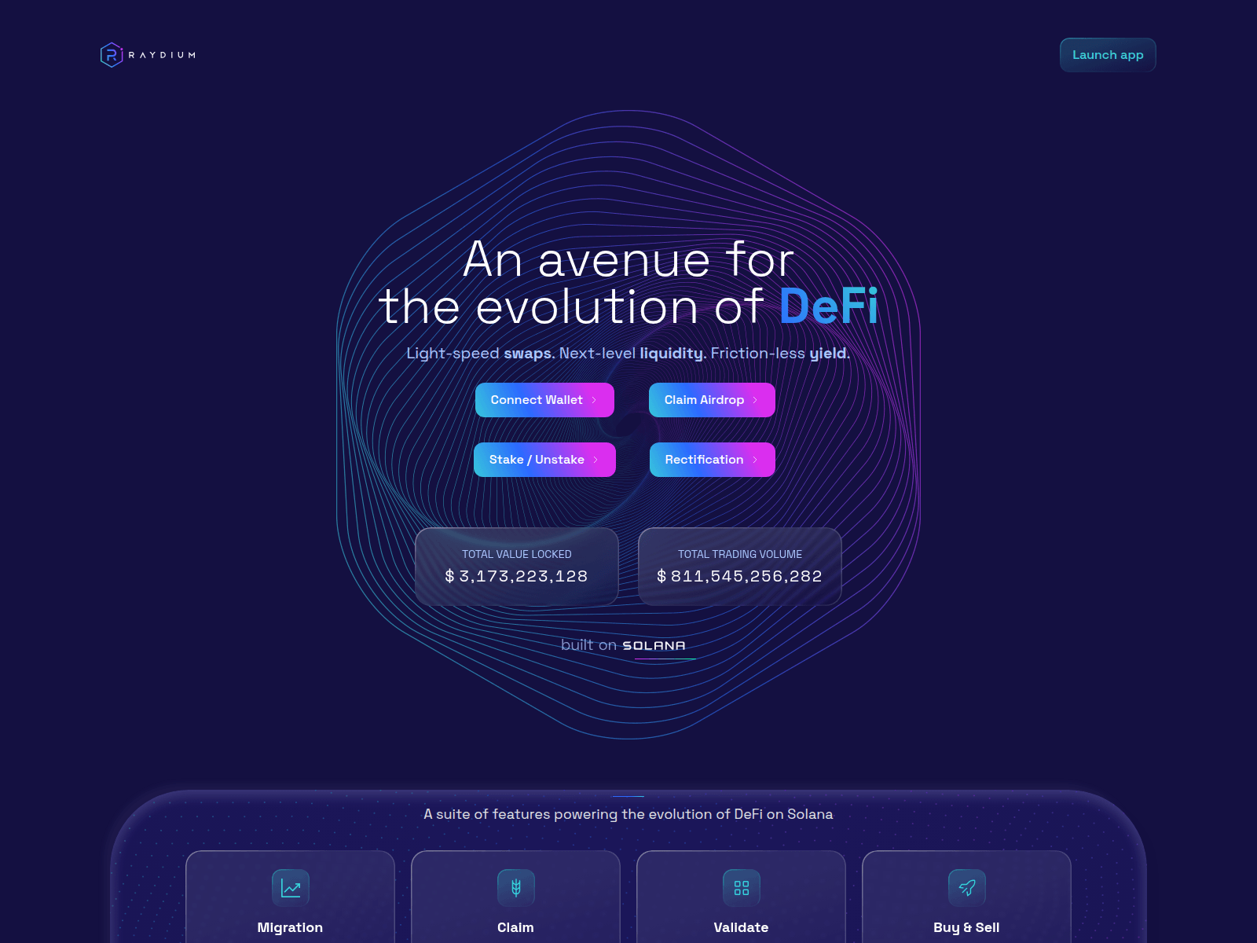Click the 'A suite of features' heading
Viewport: 1257px width, 943px height.
click(628, 814)
